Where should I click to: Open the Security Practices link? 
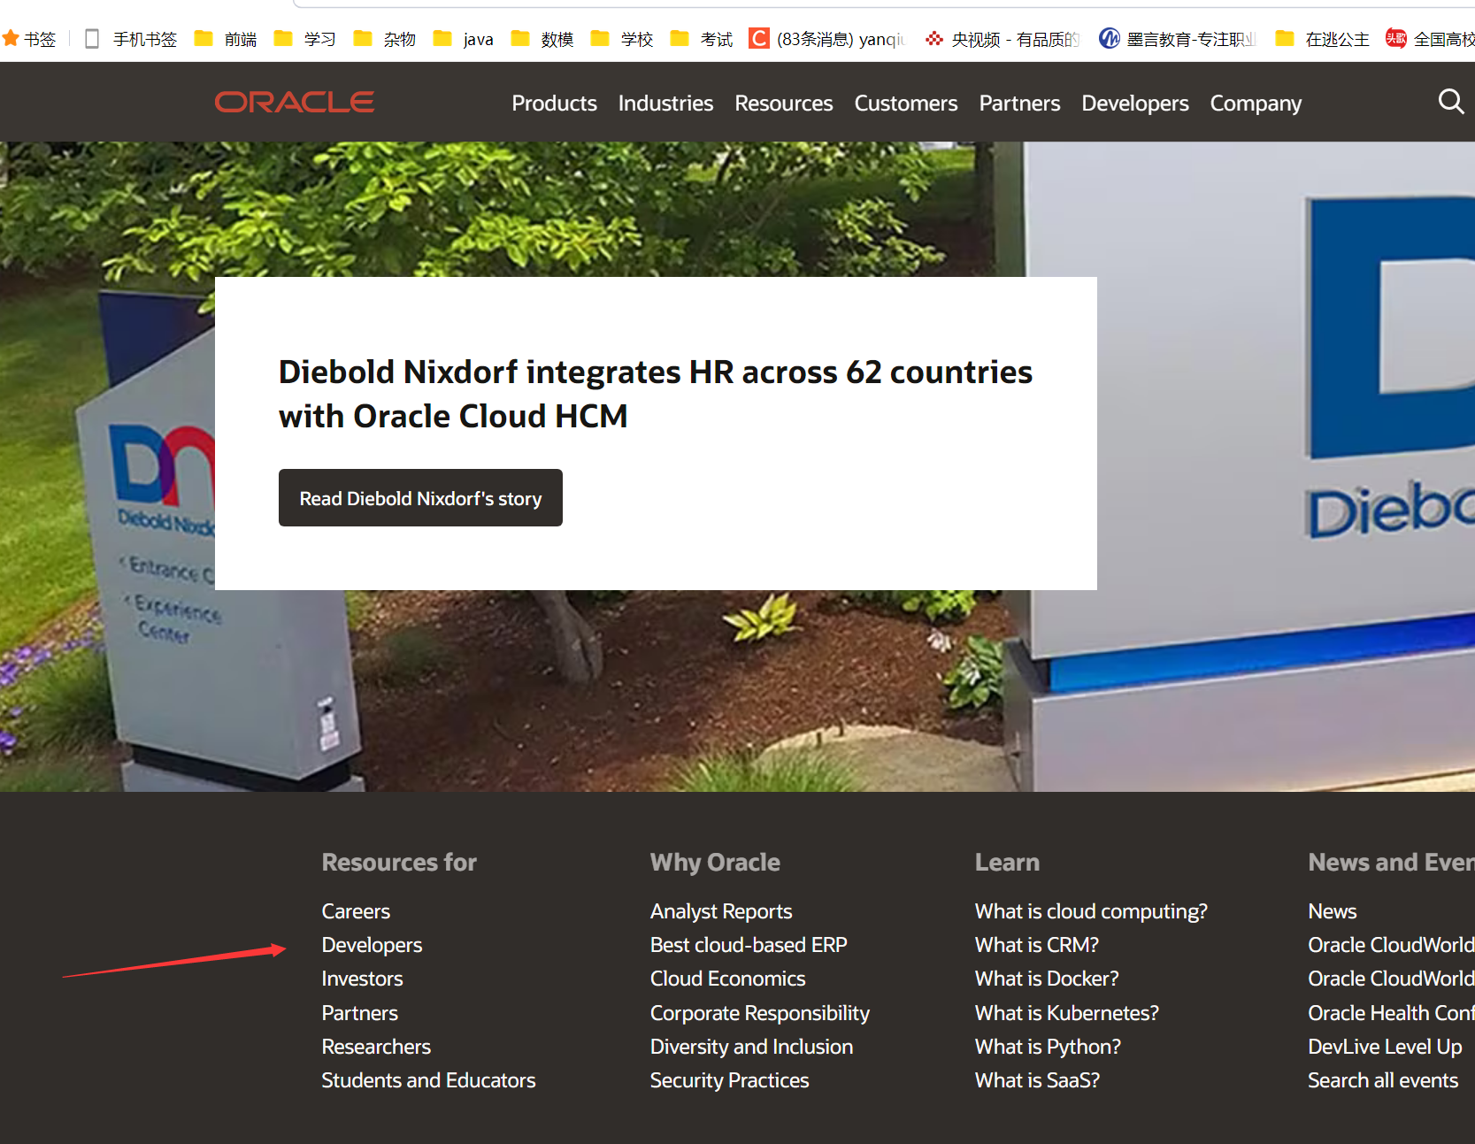click(x=729, y=1080)
